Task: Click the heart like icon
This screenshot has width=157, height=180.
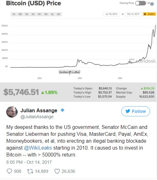Action: (x=57, y=171)
